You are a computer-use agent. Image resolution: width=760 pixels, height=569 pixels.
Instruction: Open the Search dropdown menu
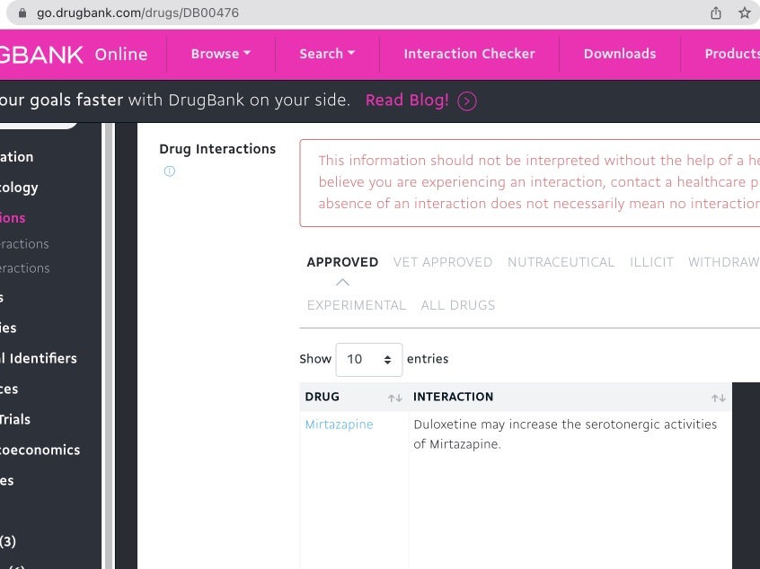pos(327,54)
